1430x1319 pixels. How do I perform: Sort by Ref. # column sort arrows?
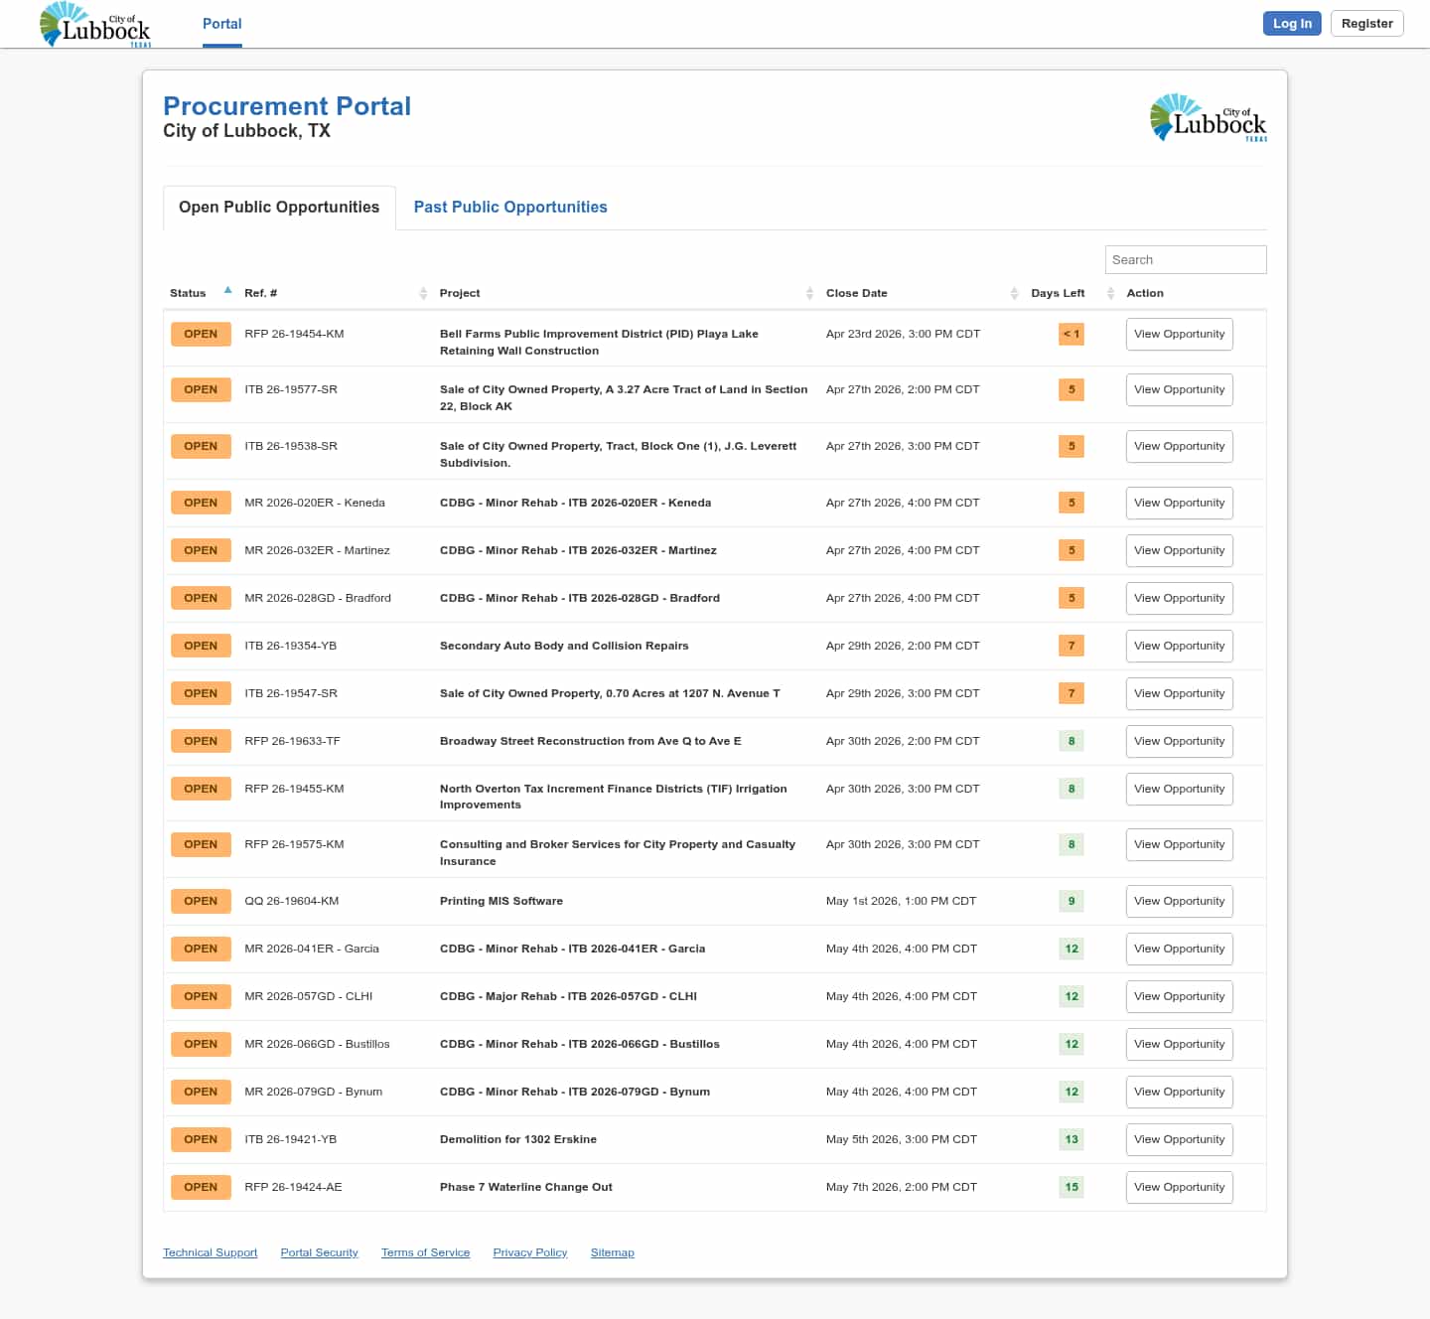pos(423,293)
